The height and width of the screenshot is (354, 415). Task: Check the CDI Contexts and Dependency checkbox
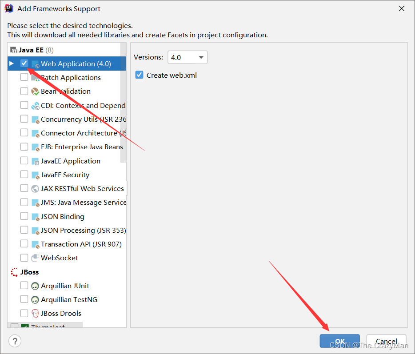(24, 105)
